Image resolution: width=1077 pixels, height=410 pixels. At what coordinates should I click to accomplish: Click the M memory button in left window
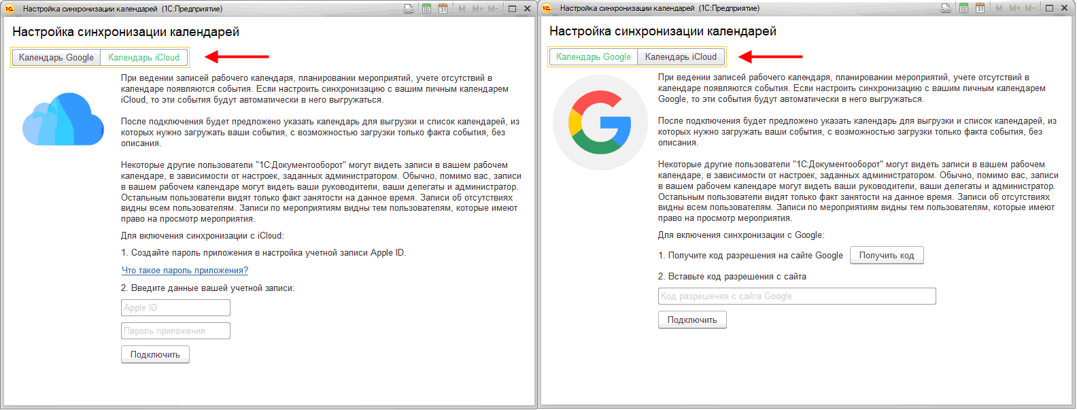click(462, 9)
